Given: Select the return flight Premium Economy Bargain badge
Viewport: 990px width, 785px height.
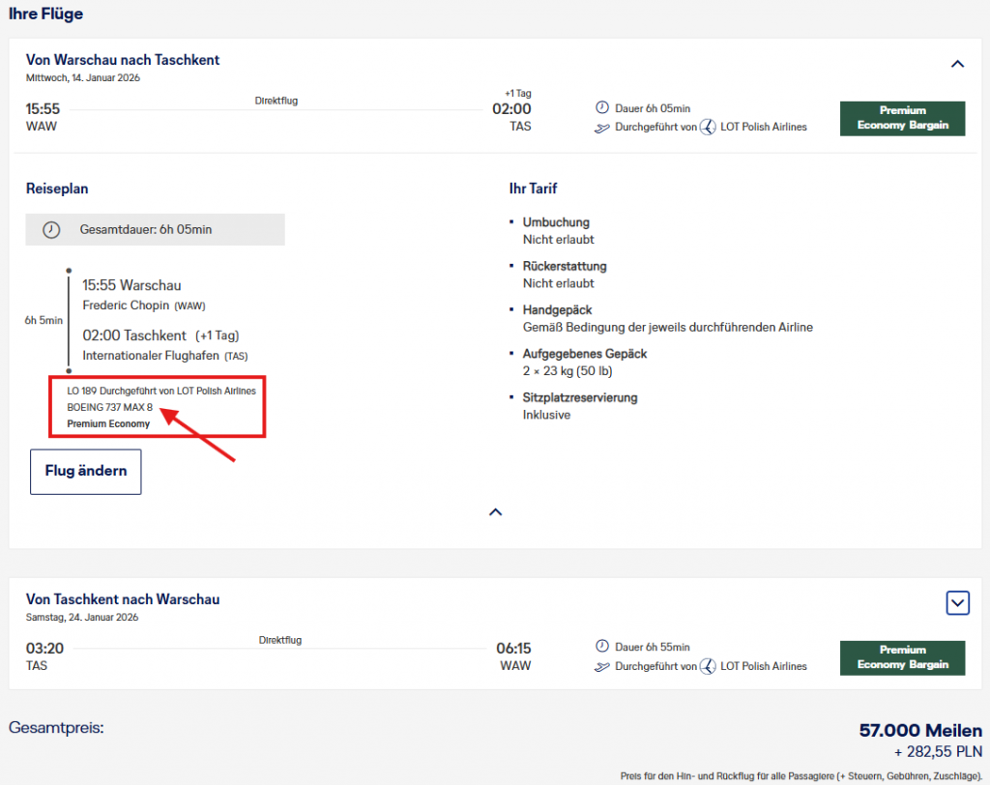Looking at the screenshot, I should tap(902, 657).
